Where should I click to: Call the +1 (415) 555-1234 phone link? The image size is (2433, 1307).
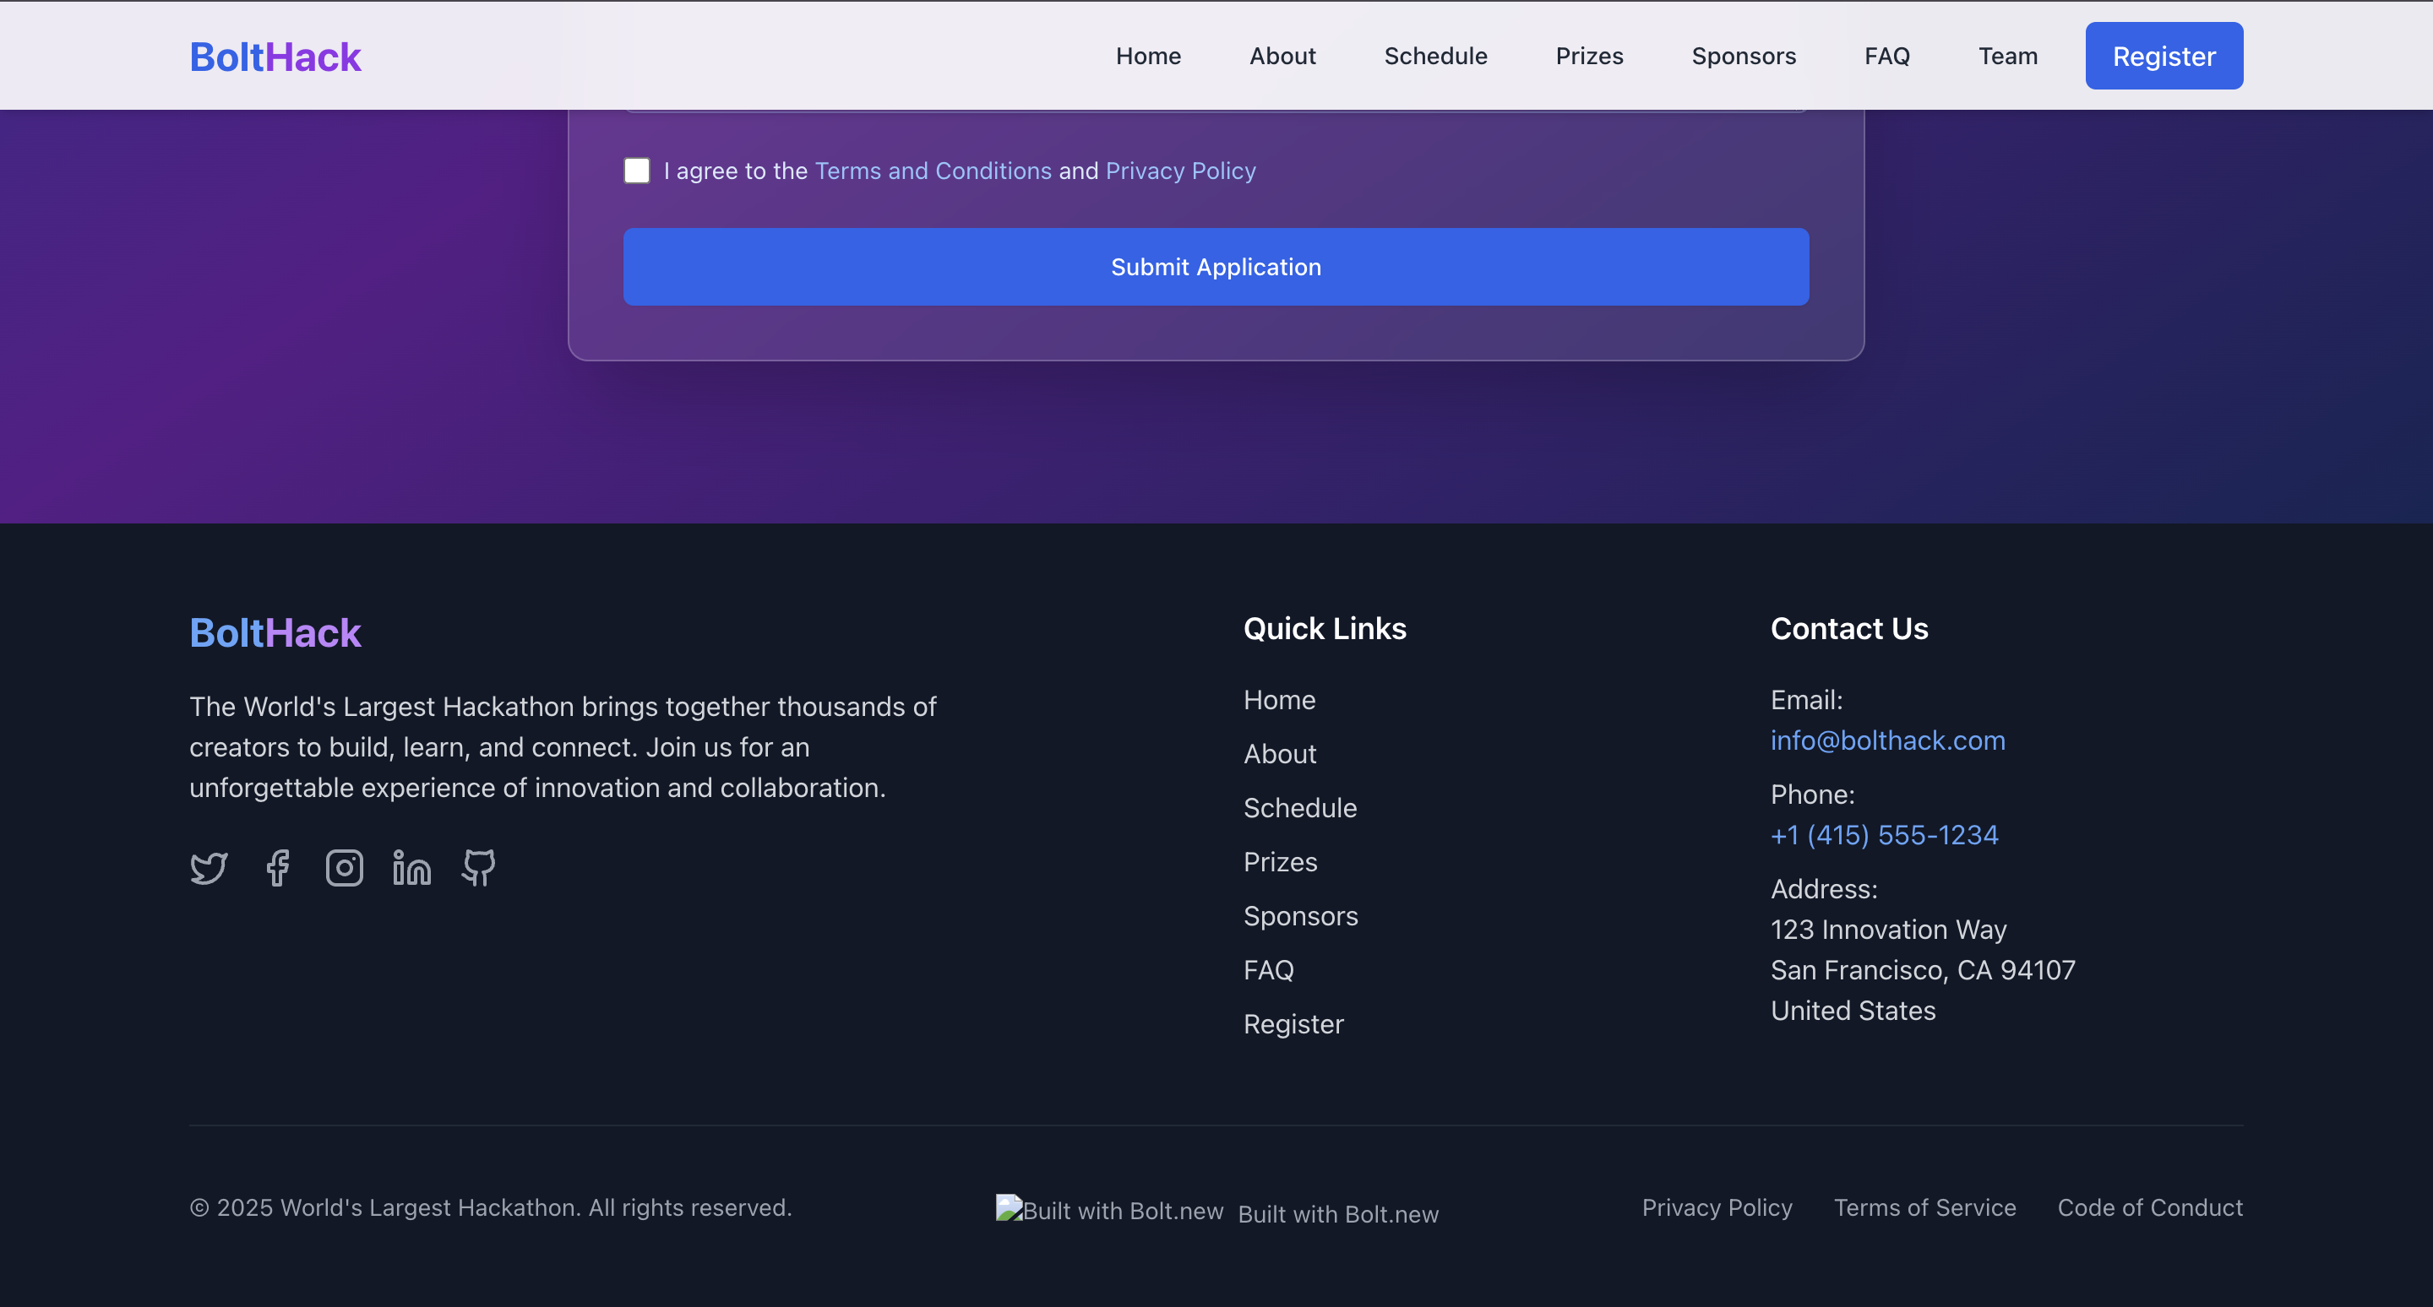(x=1883, y=835)
